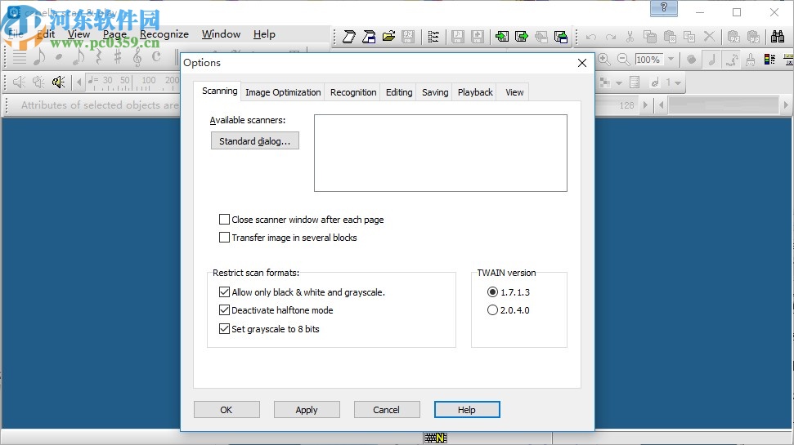The image size is (794, 445).
Task: Click the paintbrush icon in the toolbar
Action: point(751,59)
